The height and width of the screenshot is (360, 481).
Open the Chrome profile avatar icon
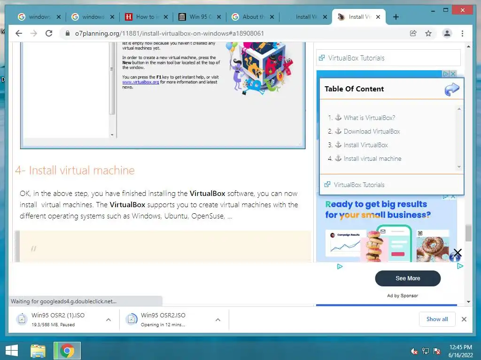coord(447,33)
